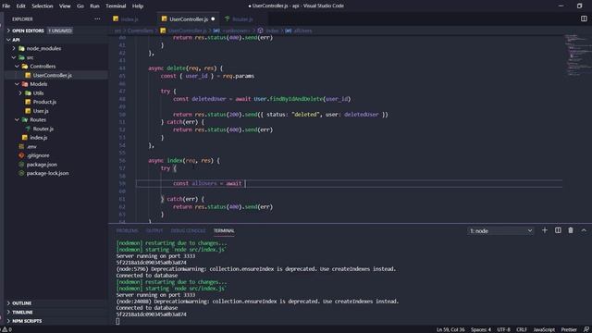
Task: Click the CRLF line ending status entry
Action: [522, 329]
